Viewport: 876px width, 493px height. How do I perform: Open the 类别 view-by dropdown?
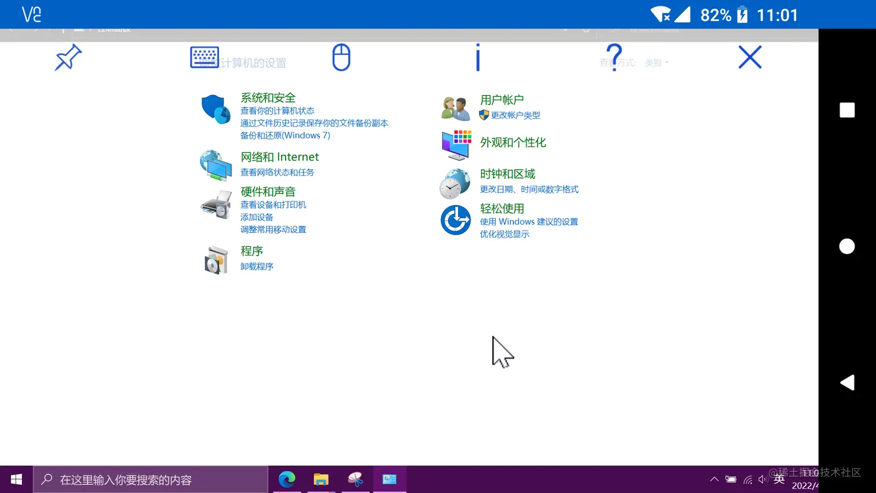[656, 63]
